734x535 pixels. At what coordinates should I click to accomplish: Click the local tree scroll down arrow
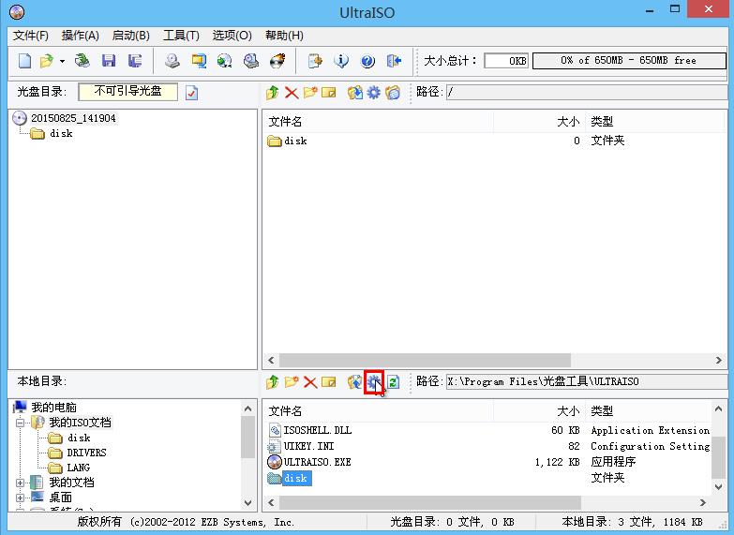(248, 503)
